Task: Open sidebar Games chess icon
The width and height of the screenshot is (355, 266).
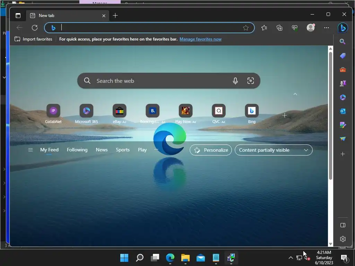Action: coord(343,83)
